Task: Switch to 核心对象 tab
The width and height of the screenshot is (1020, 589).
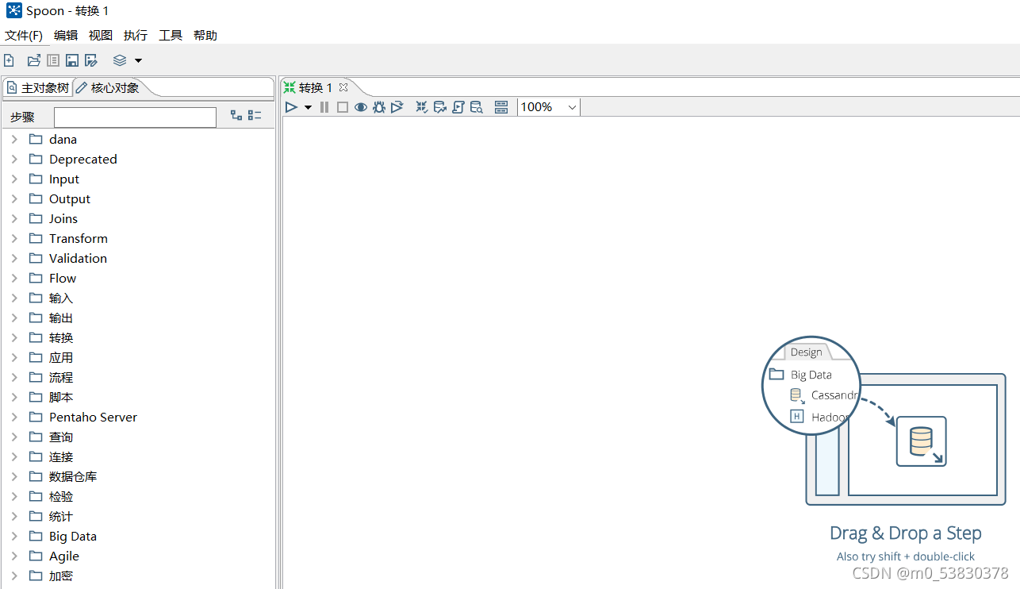Action: click(x=108, y=87)
